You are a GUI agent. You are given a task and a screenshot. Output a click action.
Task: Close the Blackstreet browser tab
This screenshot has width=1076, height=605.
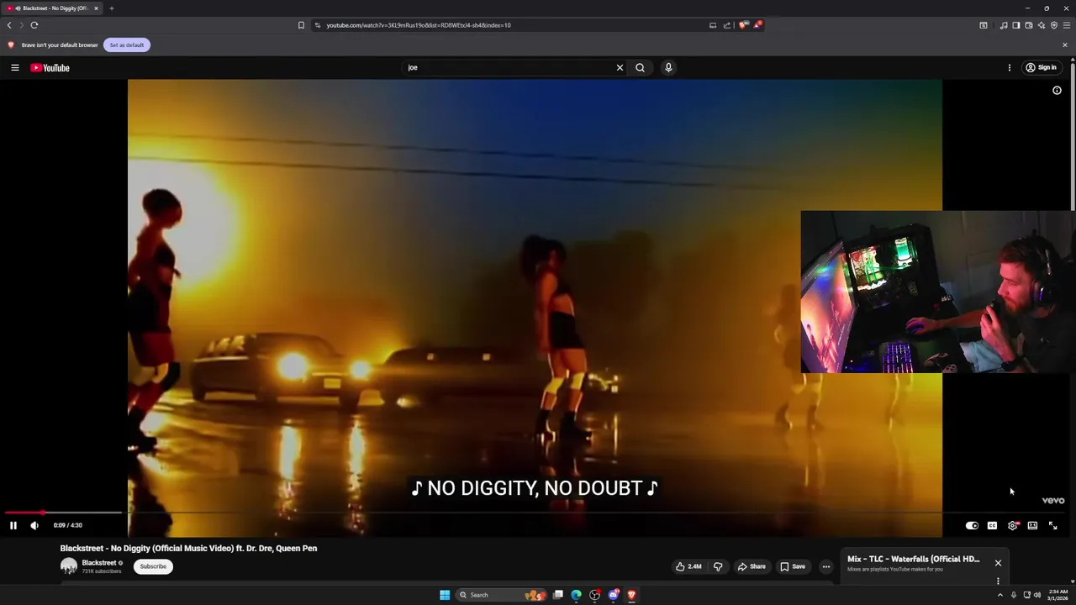[96, 8]
